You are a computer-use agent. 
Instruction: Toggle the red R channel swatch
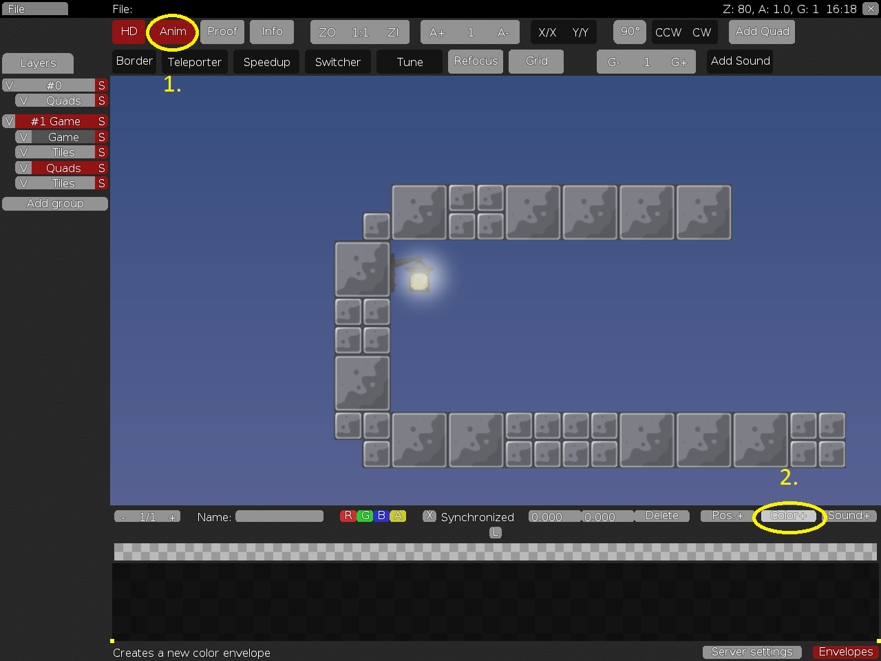(348, 516)
